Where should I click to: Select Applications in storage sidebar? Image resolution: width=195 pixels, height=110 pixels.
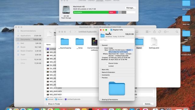tap(29, 36)
